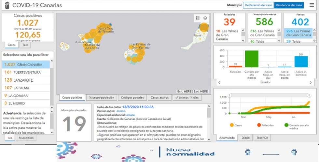The image size is (319, 162).
Task: Click the large orange bubble on Fuerteventura
Action: 204,27
